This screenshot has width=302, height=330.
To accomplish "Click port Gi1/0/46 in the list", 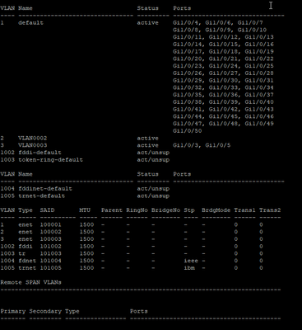I will [259, 116].
